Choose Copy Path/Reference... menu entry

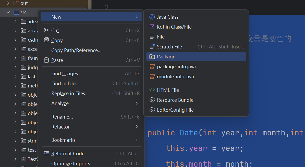click(91, 50)
